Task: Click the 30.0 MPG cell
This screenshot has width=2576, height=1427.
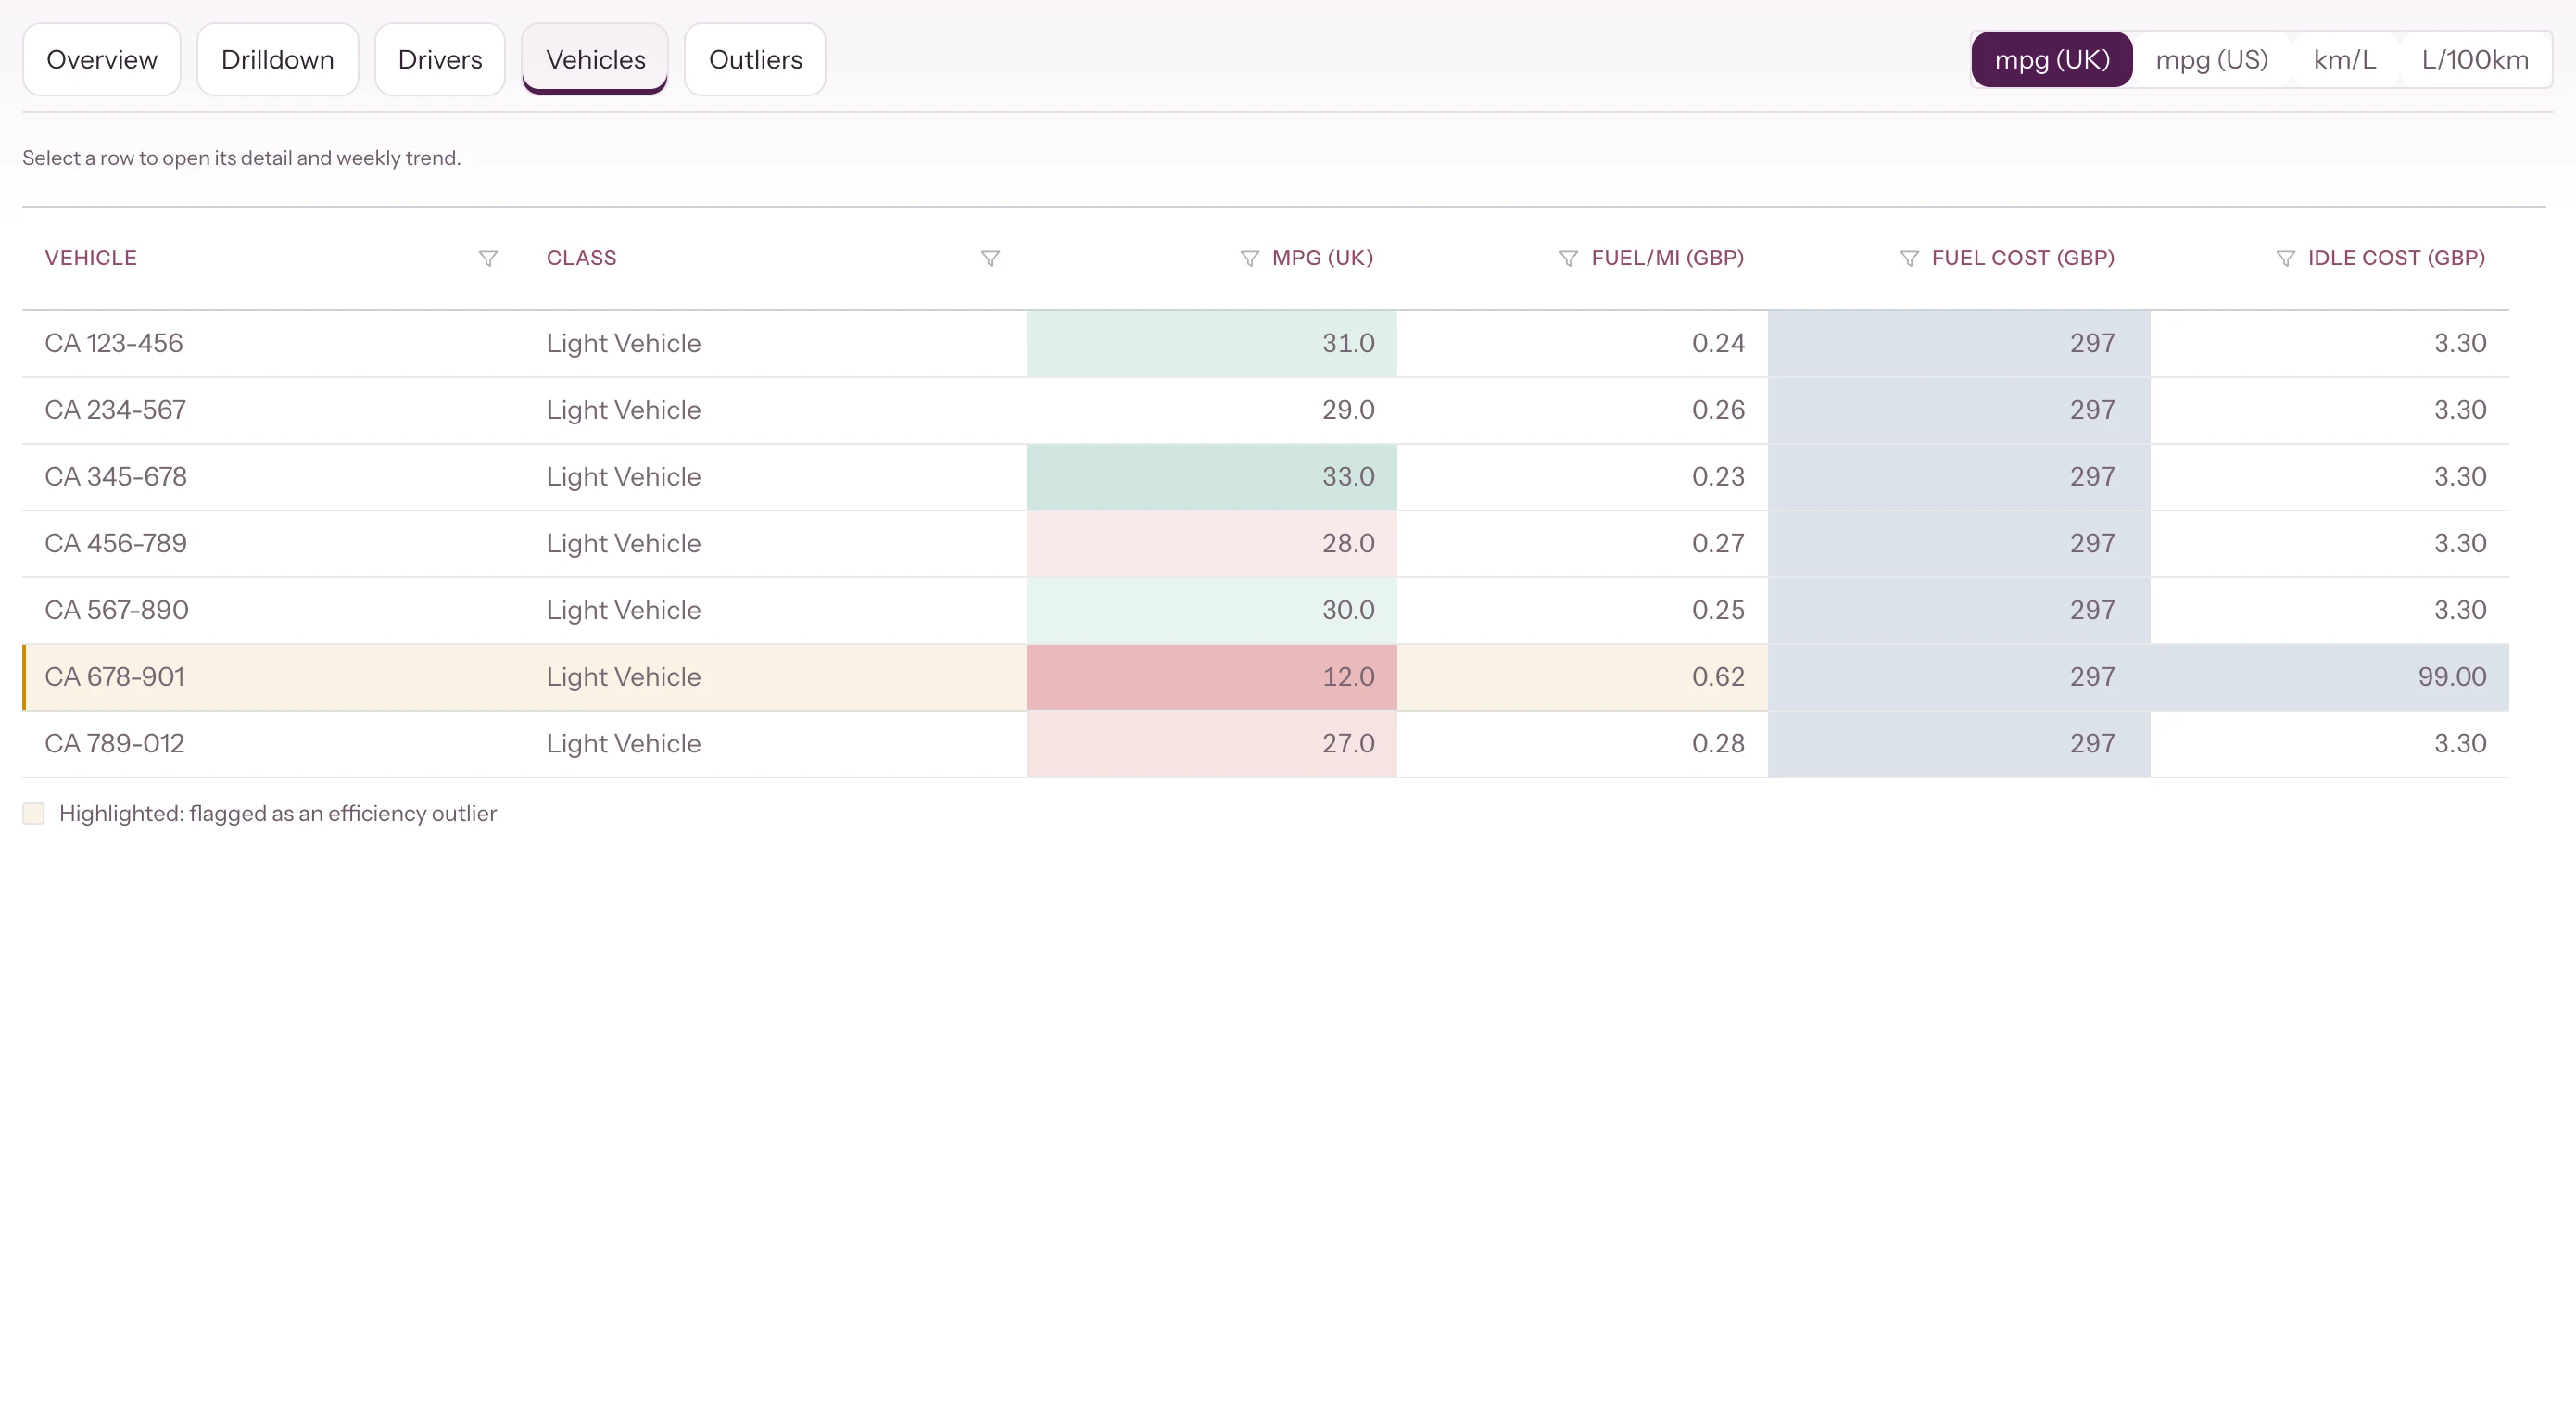Action: tap(1211, 610)
